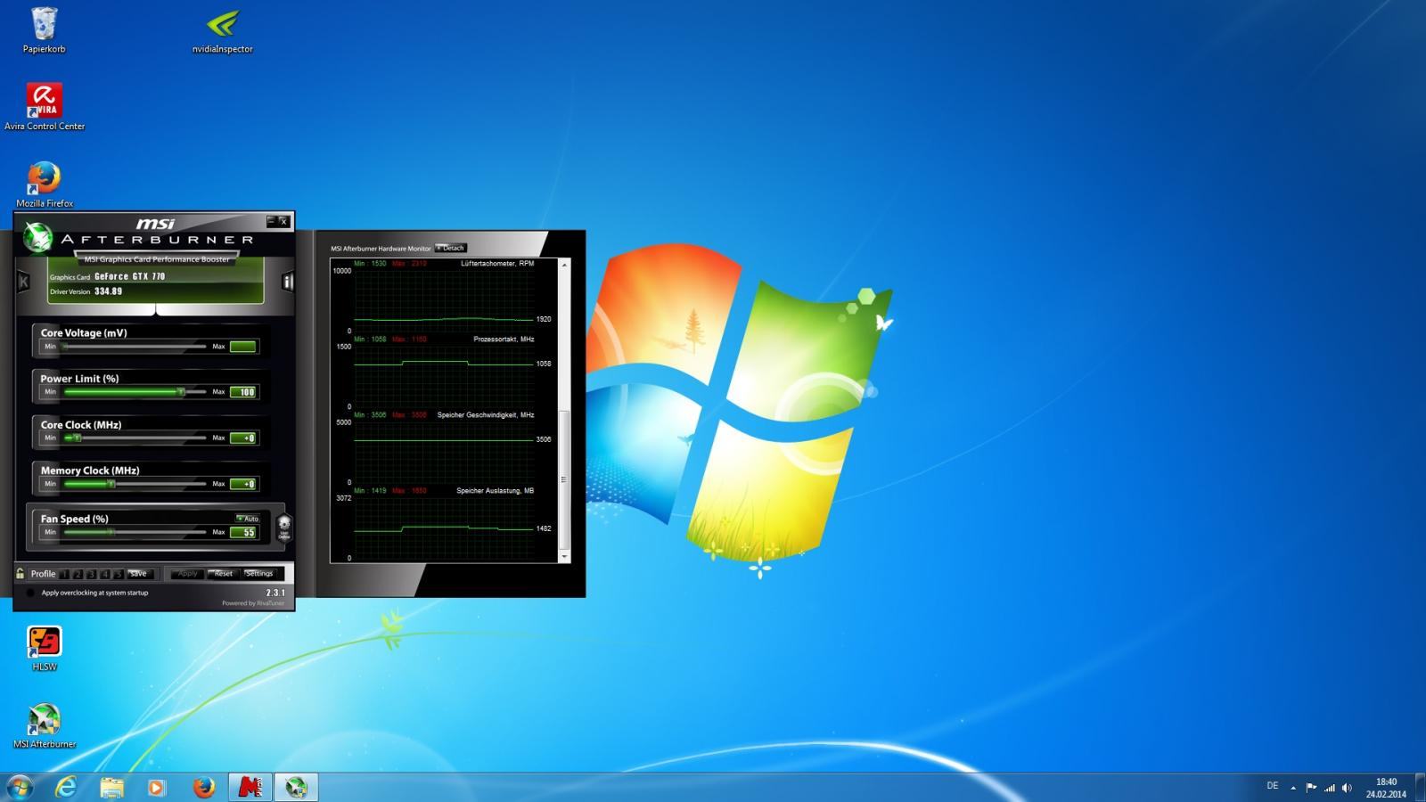Select profile slot 5
The height and width of the screenshot is (802, 1426).
[118, 574]
